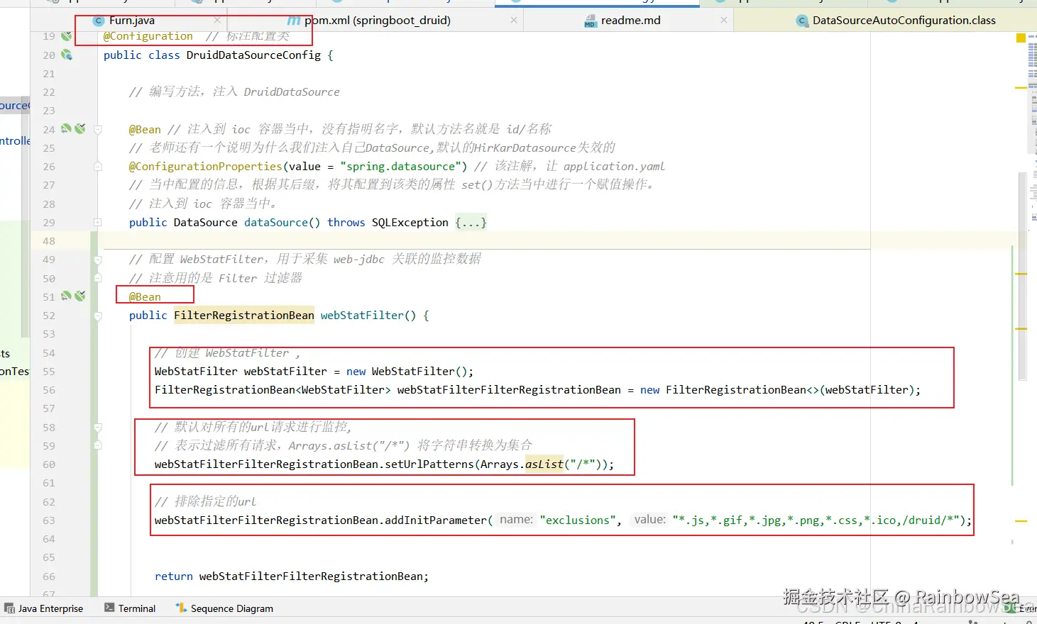The height and width of the screenshot is (624, 1037).
Task: Click the second Spring bean icon on line 51
Action: point(79,296)
